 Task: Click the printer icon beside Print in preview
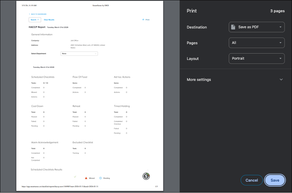point(143,20)
